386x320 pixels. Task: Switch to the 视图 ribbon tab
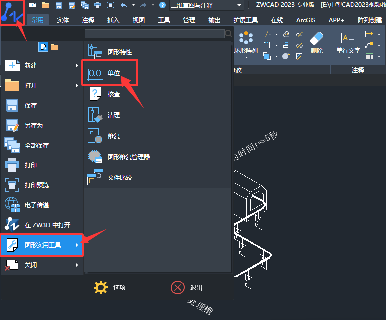point(139,20)
